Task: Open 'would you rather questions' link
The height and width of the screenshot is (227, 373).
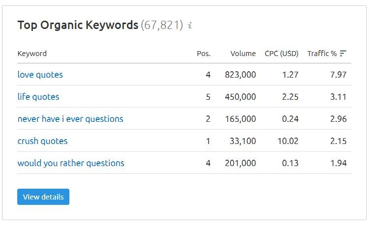Action: pos(71,163)
